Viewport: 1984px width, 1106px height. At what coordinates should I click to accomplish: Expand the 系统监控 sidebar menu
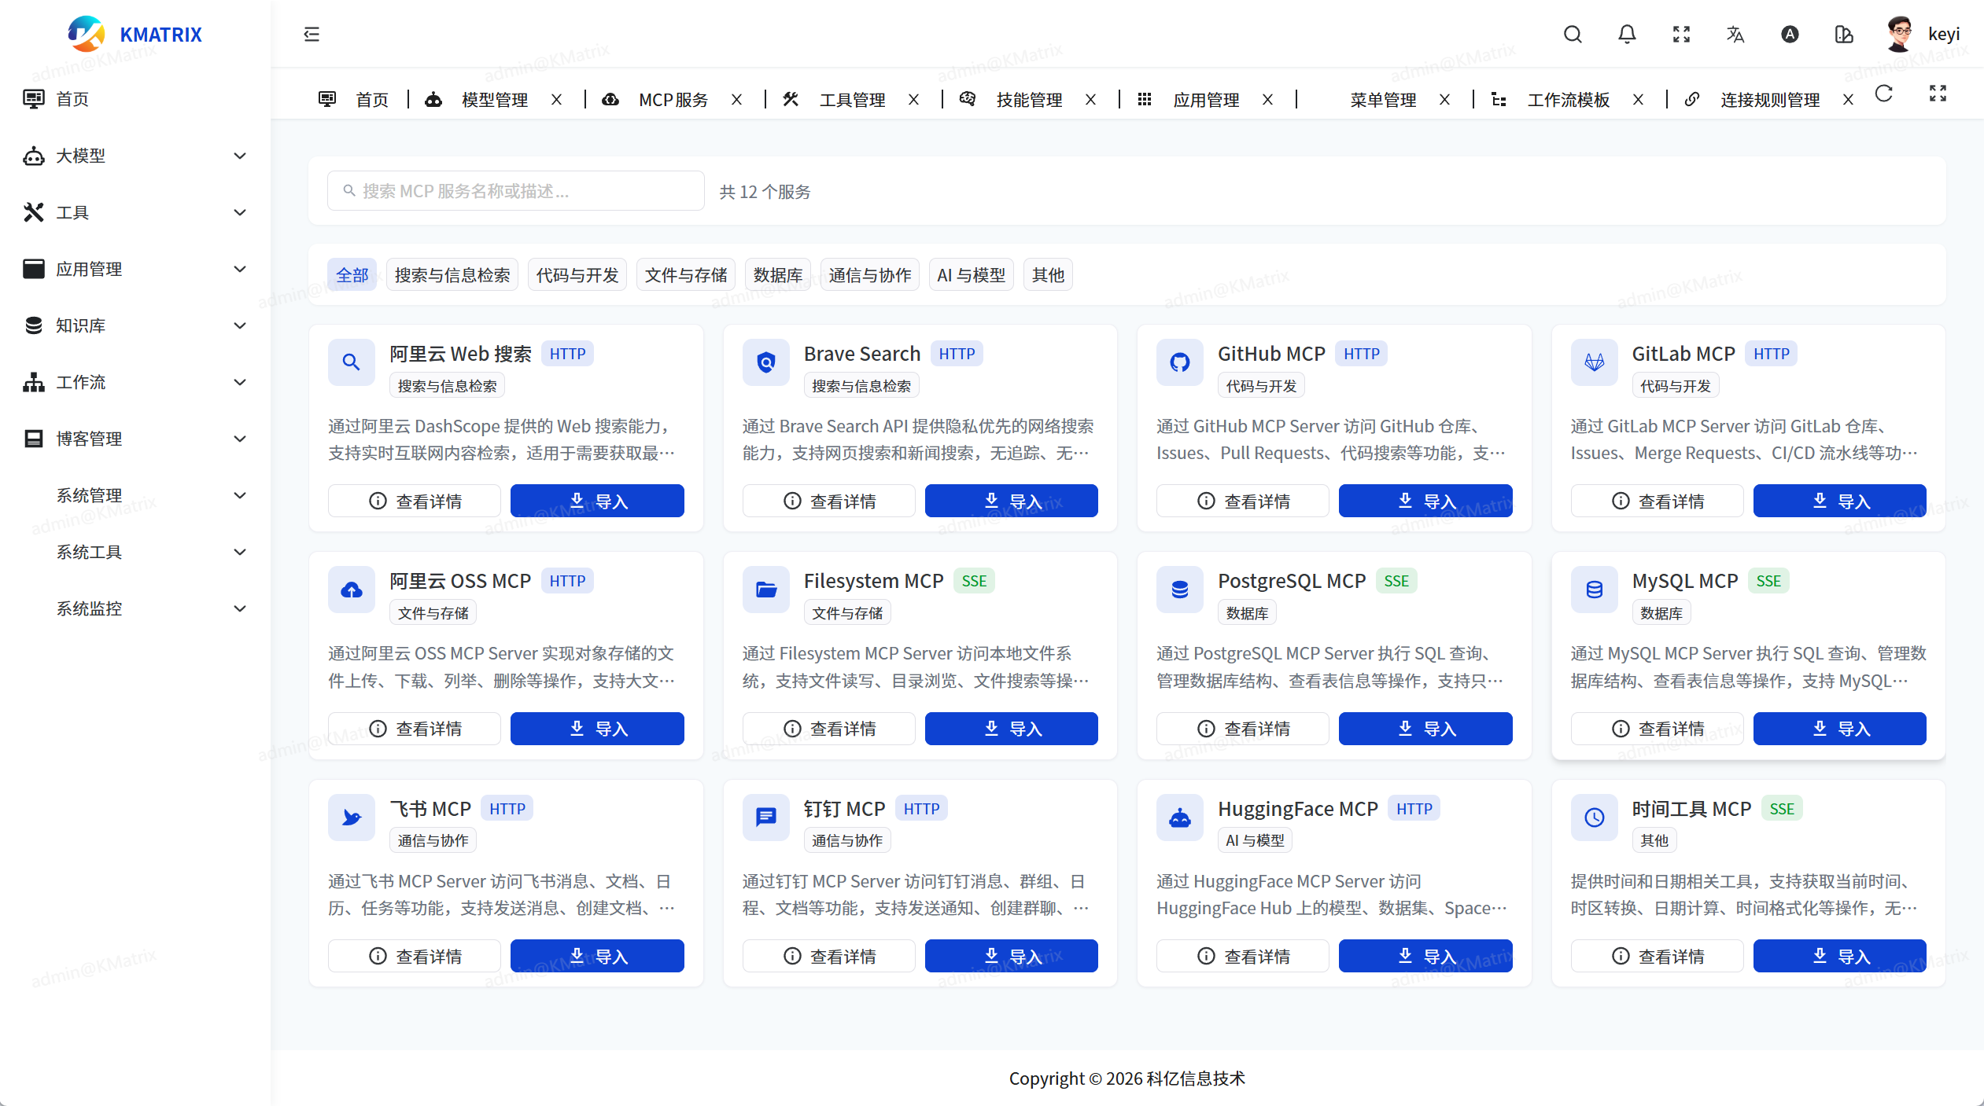(x=135, y=608)
